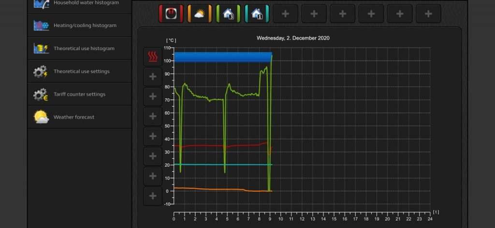This screenshot has width=495, height=228.
Task: Click the red power/boiler icon button
Action: [x=171, y=13]
